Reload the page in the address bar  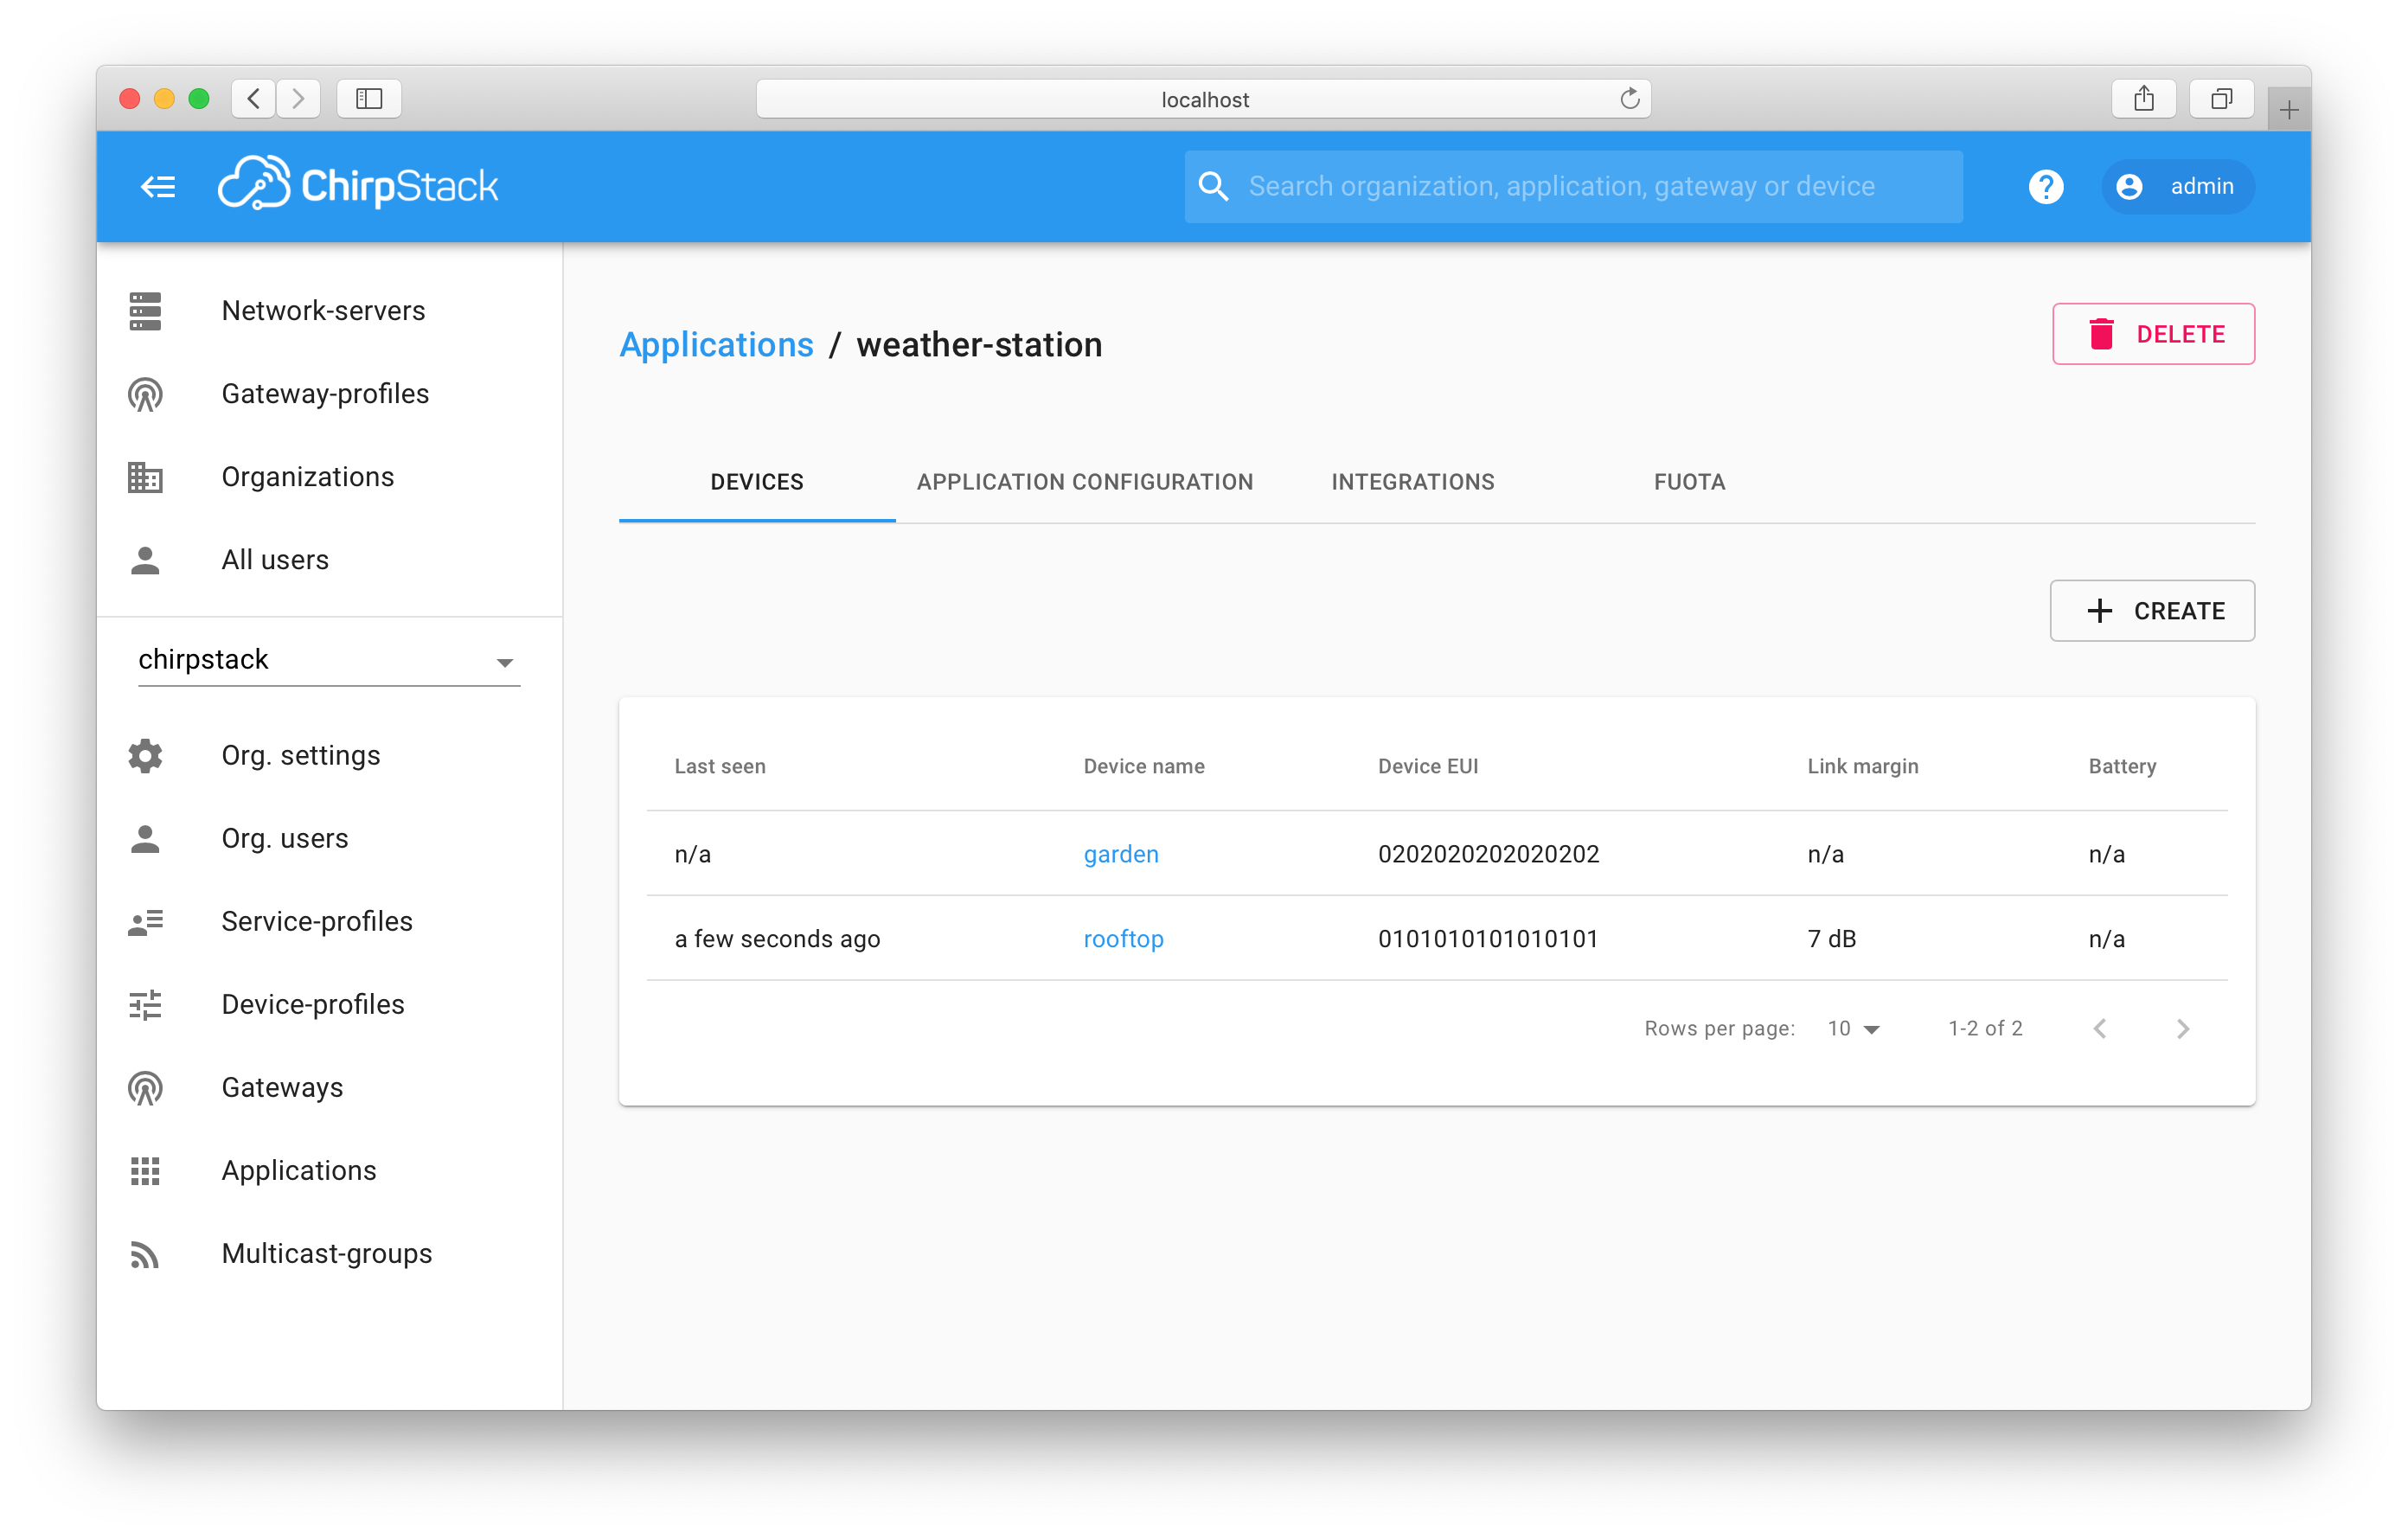(1629, 98)
